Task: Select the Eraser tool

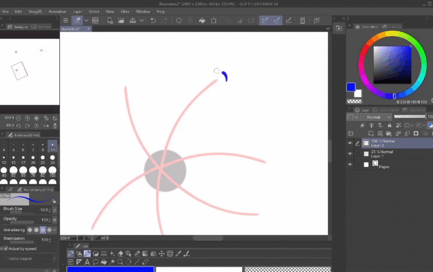Action: click(120, 254)
